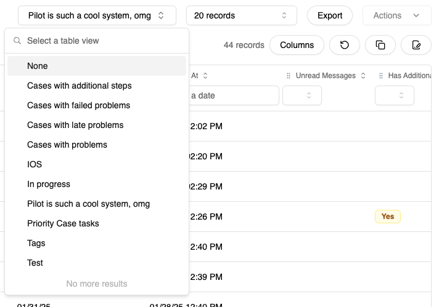Click drag handle of Has Additional column

381,76
